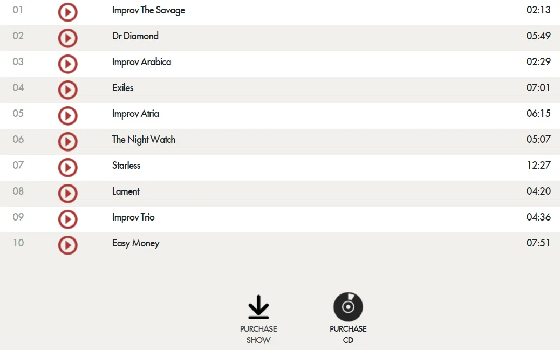Select the Easy Money track title

[x=136, y=243]
